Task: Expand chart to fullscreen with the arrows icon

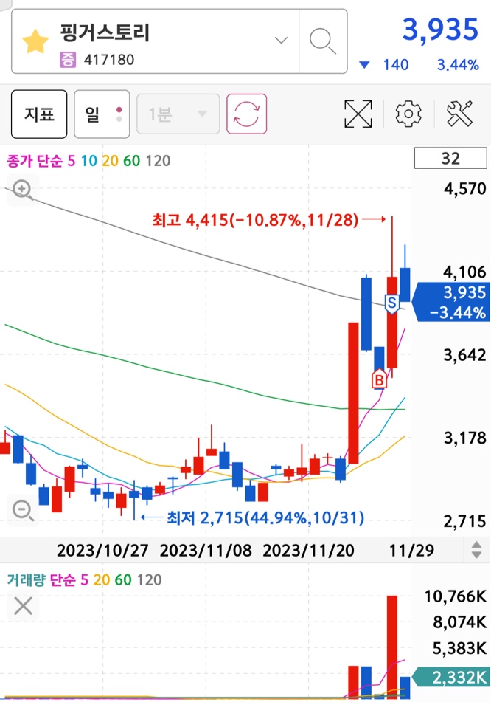Action: (x=358, y=114)
